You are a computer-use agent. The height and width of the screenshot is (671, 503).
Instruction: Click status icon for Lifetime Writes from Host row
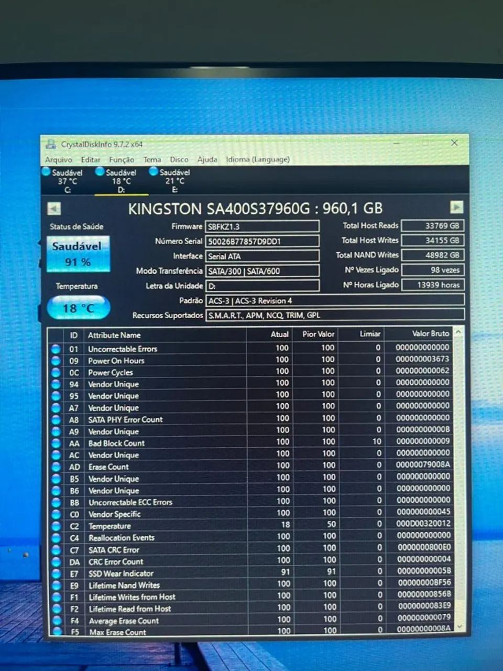pyautogui.click(x=57, y=597)
